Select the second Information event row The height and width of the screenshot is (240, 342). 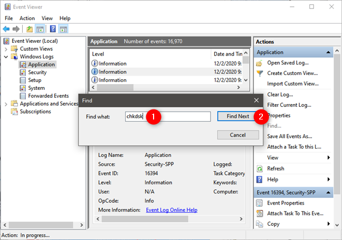pyautogui.click(x=167, y=72)
